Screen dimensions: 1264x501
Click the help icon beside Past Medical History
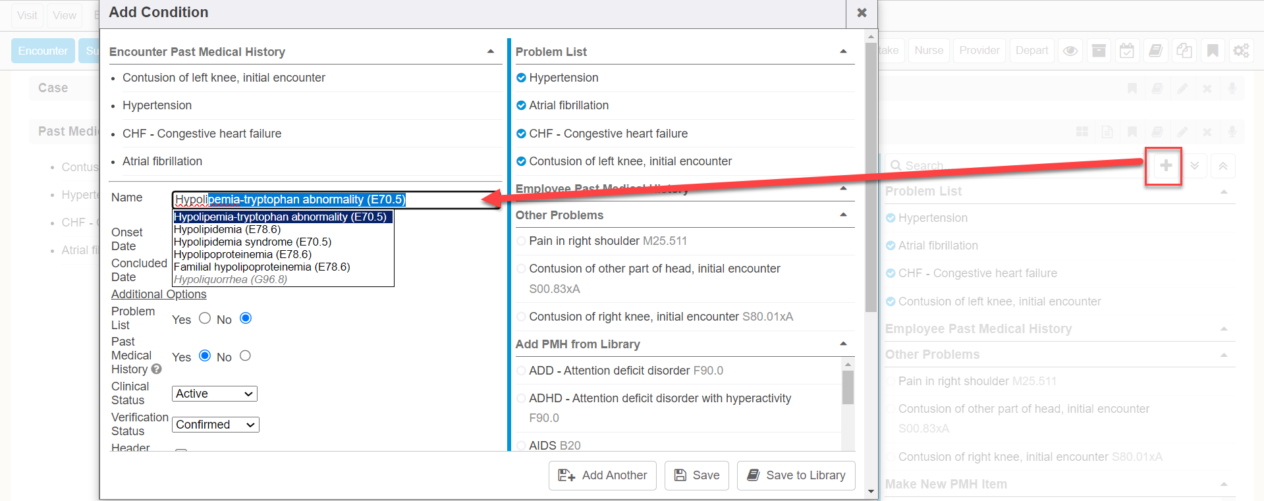[156, 369]
